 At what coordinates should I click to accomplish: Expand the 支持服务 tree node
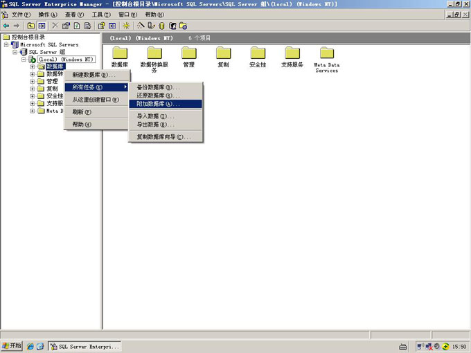click(33, 104)
